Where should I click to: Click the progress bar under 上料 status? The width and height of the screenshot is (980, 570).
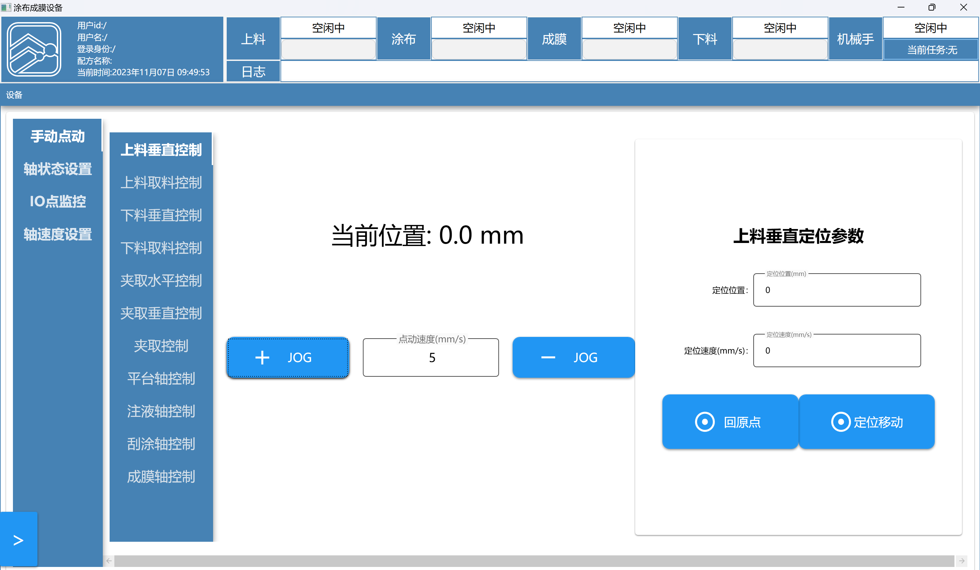pyautogui.click(x=328, y=49)
